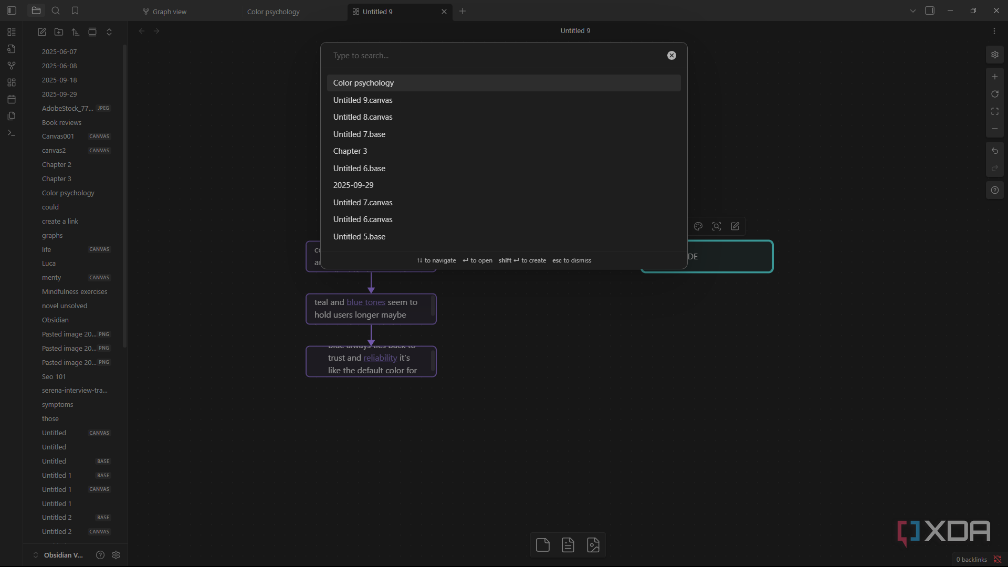Zoom in on the canvas
1008x567 pixels.
[994, 77]
